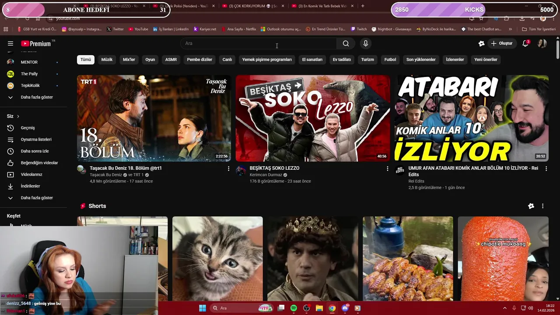
Task: Open options for BEŞİKTAŞ SOKO LEZZO video
Action: 387,168
